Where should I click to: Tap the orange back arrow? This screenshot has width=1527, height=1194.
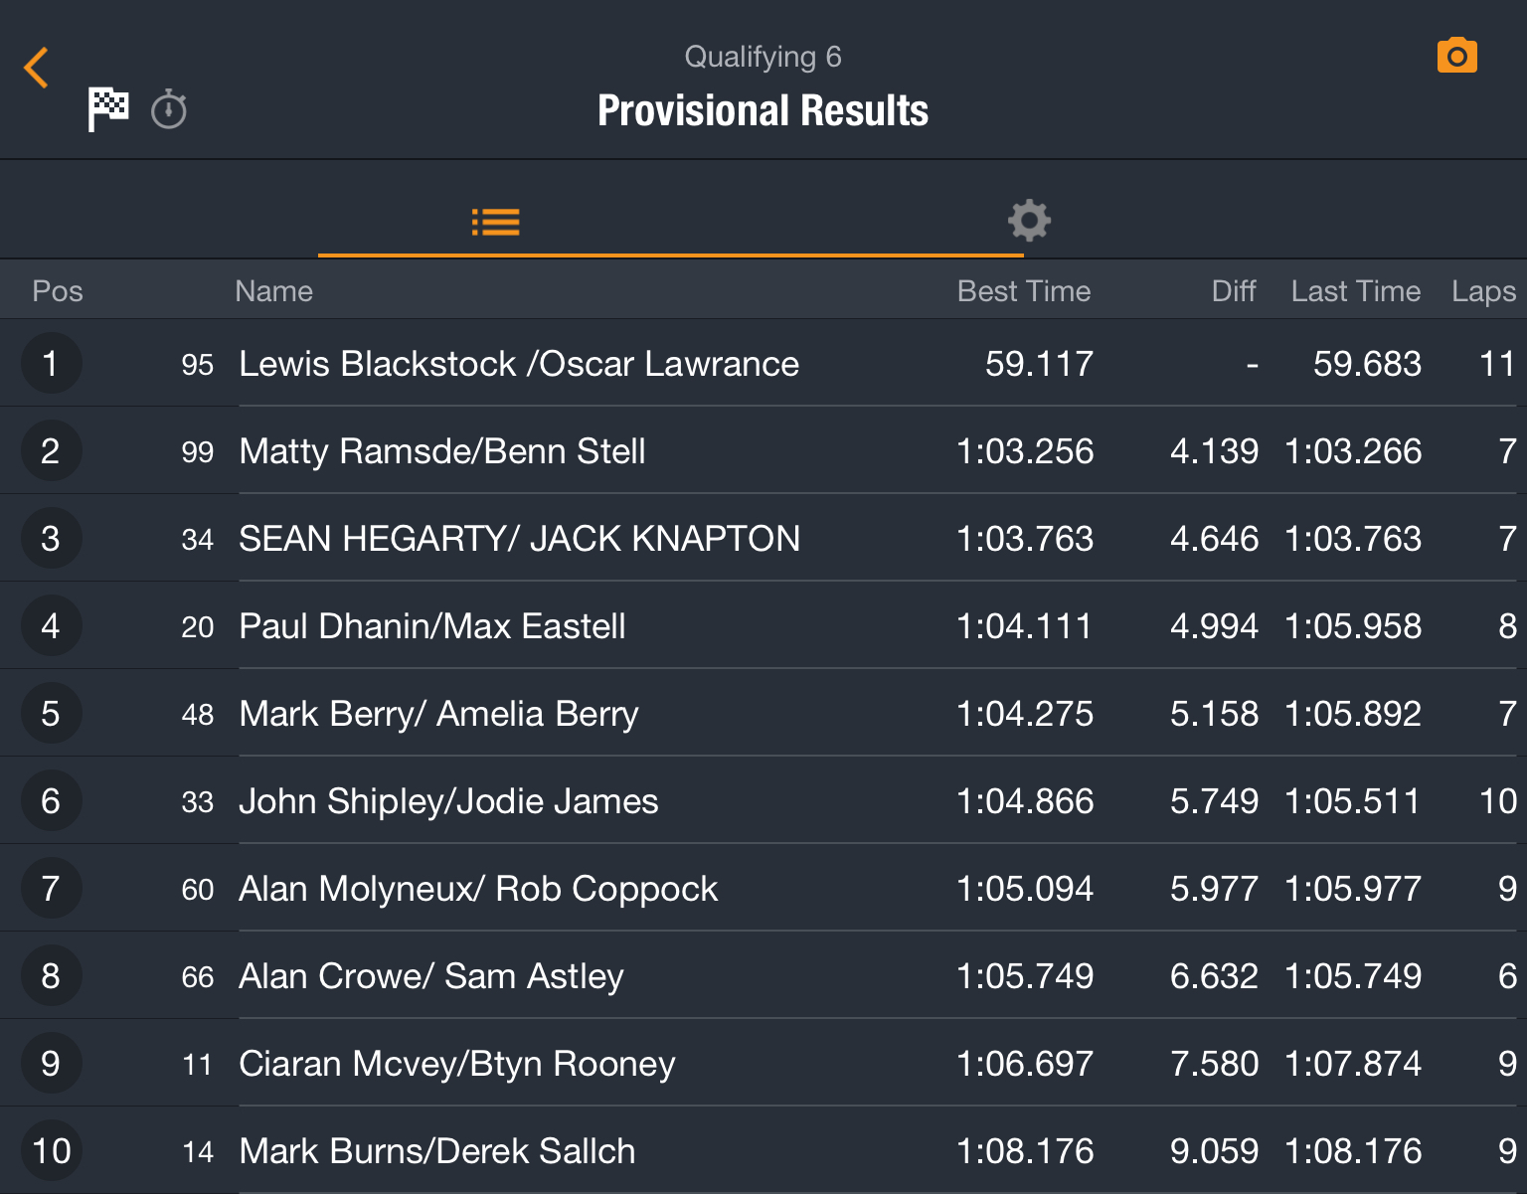[37, 68]
